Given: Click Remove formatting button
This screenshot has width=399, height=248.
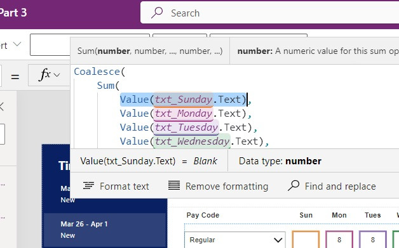Looking at the screenshot, I should click(x=218, y=186).
